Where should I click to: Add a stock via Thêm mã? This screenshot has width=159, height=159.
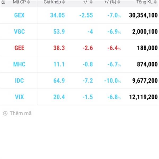click(x=21, y=113)
